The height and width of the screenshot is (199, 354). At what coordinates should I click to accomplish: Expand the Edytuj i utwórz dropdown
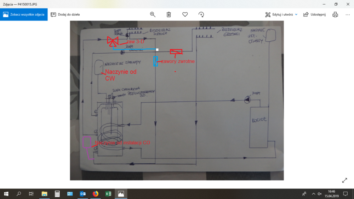[x=296, y=14]
